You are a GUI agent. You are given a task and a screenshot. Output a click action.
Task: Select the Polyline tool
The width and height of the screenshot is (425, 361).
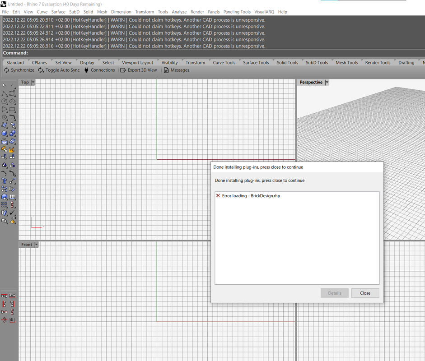tap(5, 93)
